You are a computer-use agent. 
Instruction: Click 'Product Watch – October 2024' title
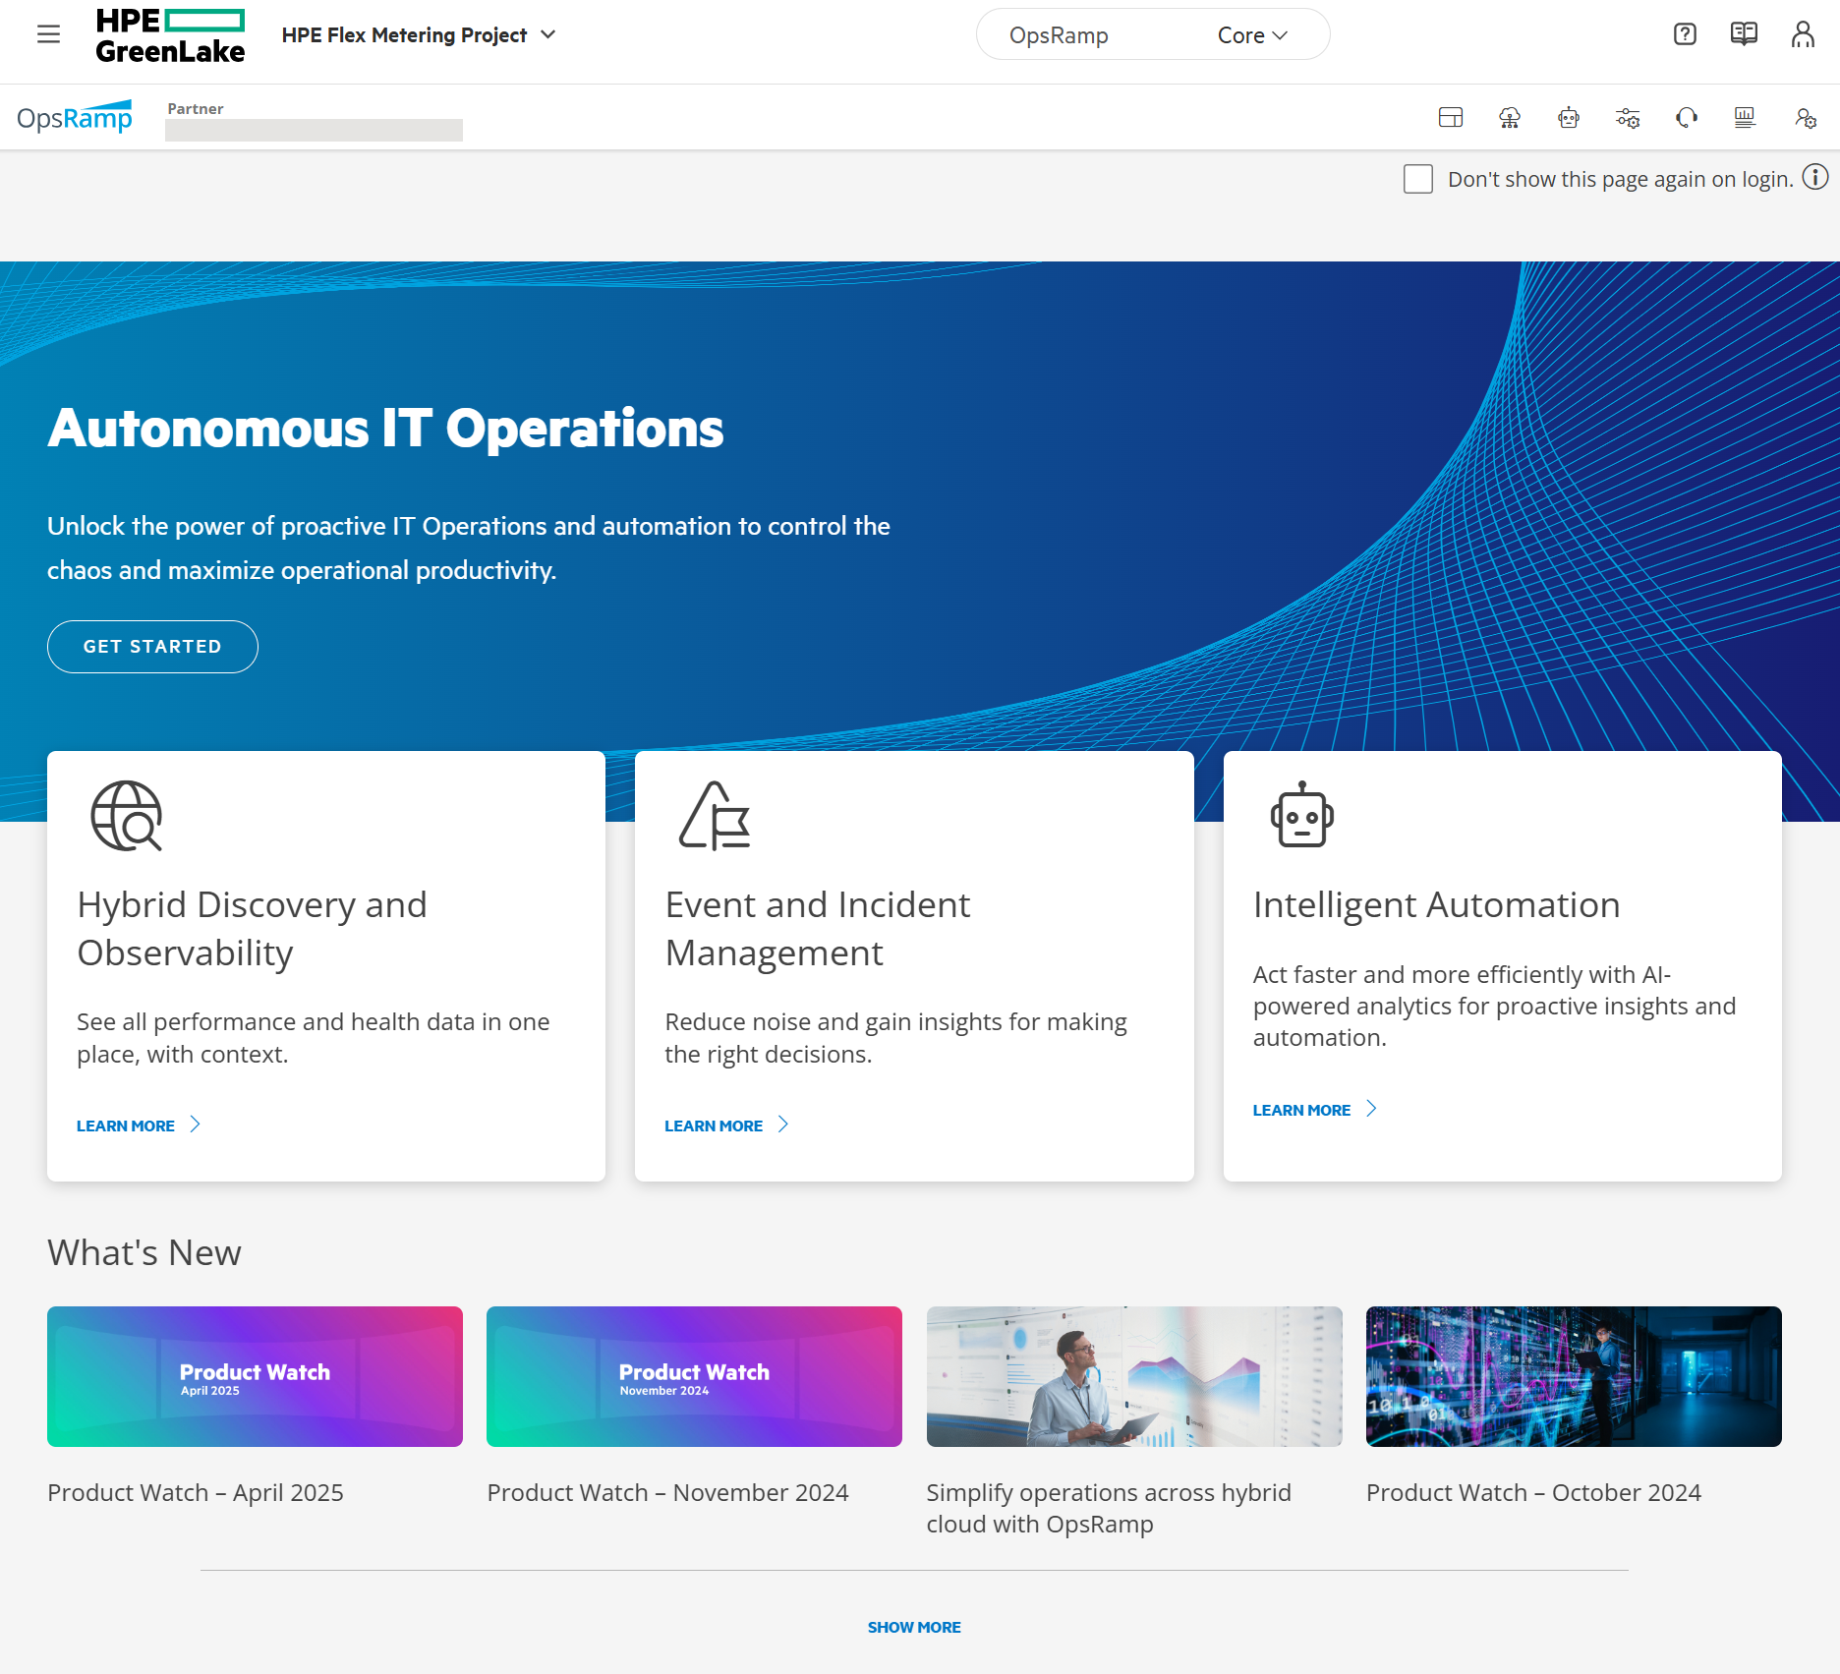point(1533,1493)
